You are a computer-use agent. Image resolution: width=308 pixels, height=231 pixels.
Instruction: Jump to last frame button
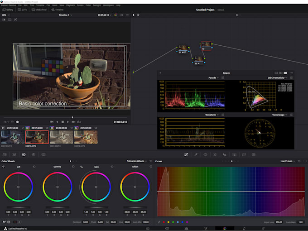pyautogui.click(x=73, y=122)
